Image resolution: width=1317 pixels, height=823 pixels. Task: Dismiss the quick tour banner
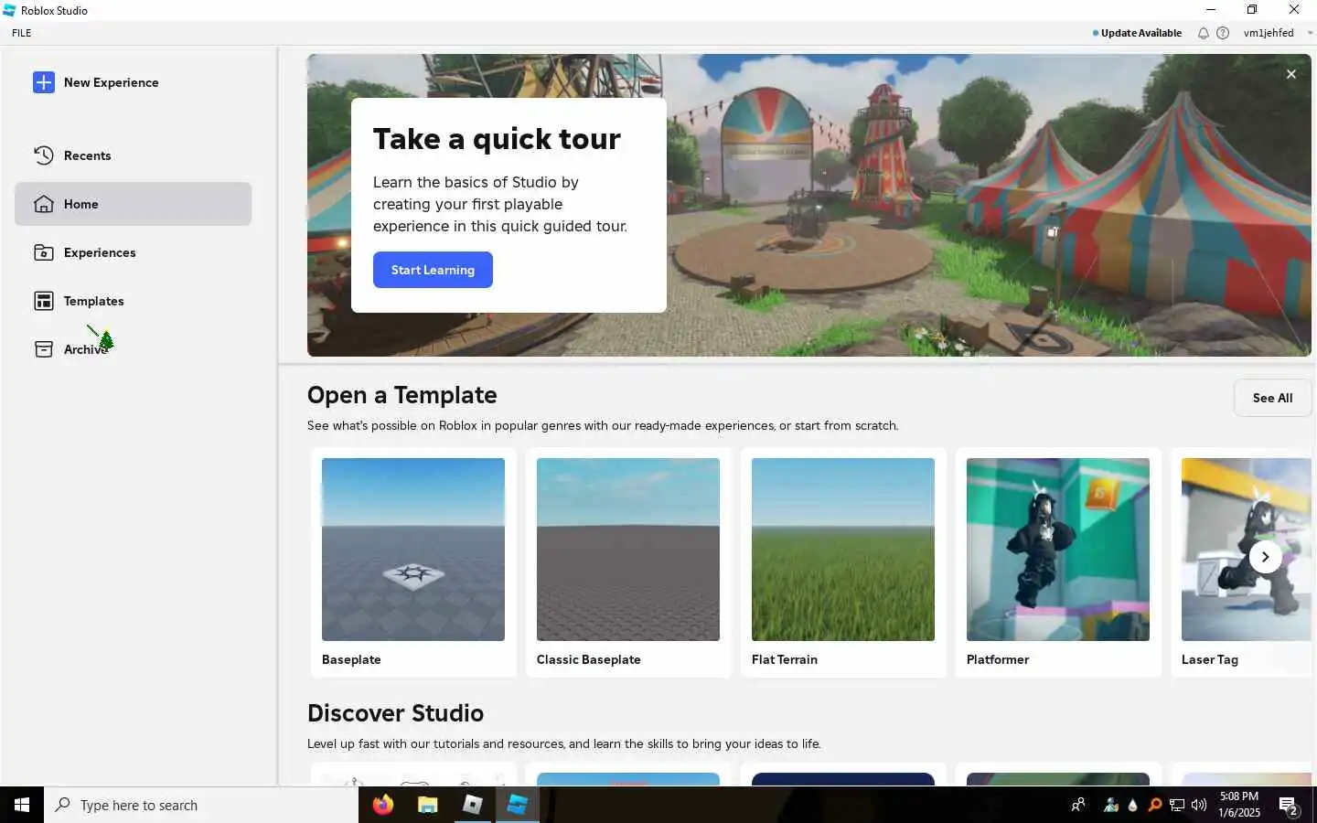click(1291, 74)
